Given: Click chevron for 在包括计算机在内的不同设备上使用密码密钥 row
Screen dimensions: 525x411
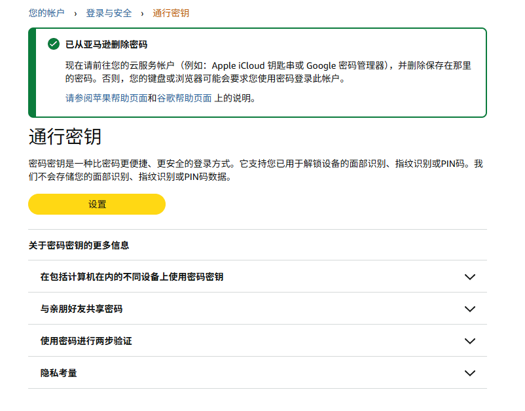Looking at the screenshot, I should coord(470,277).
